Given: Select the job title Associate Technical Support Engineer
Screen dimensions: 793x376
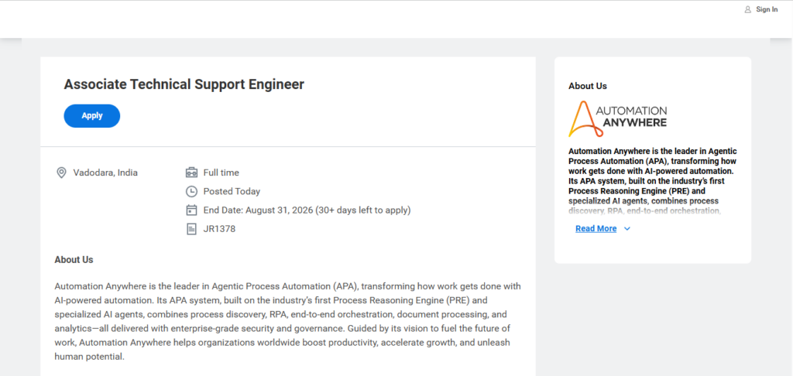Looking at the screenshot, I should [184, 84].
